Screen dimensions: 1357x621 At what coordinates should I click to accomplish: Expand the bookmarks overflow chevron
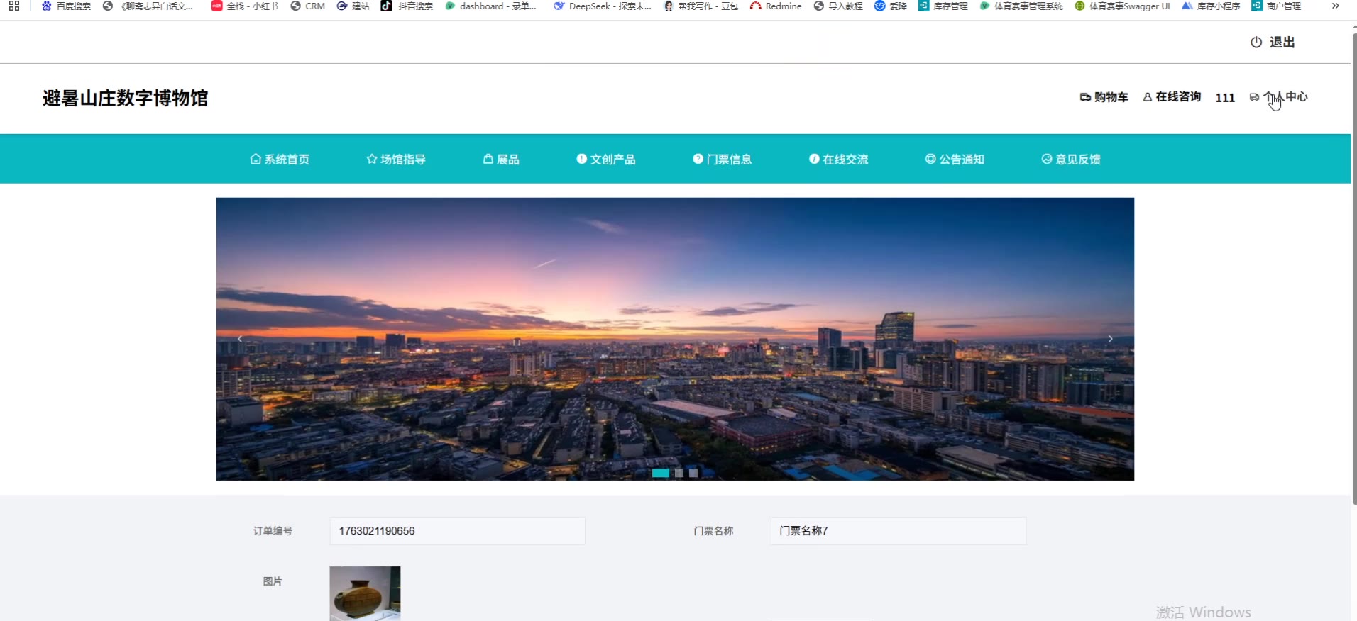tap(1335, 6)
